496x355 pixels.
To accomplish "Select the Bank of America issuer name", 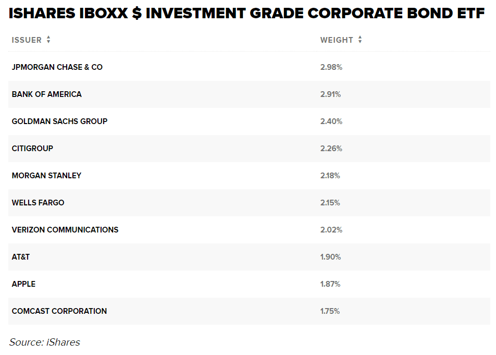I will (x=47, y=94).
